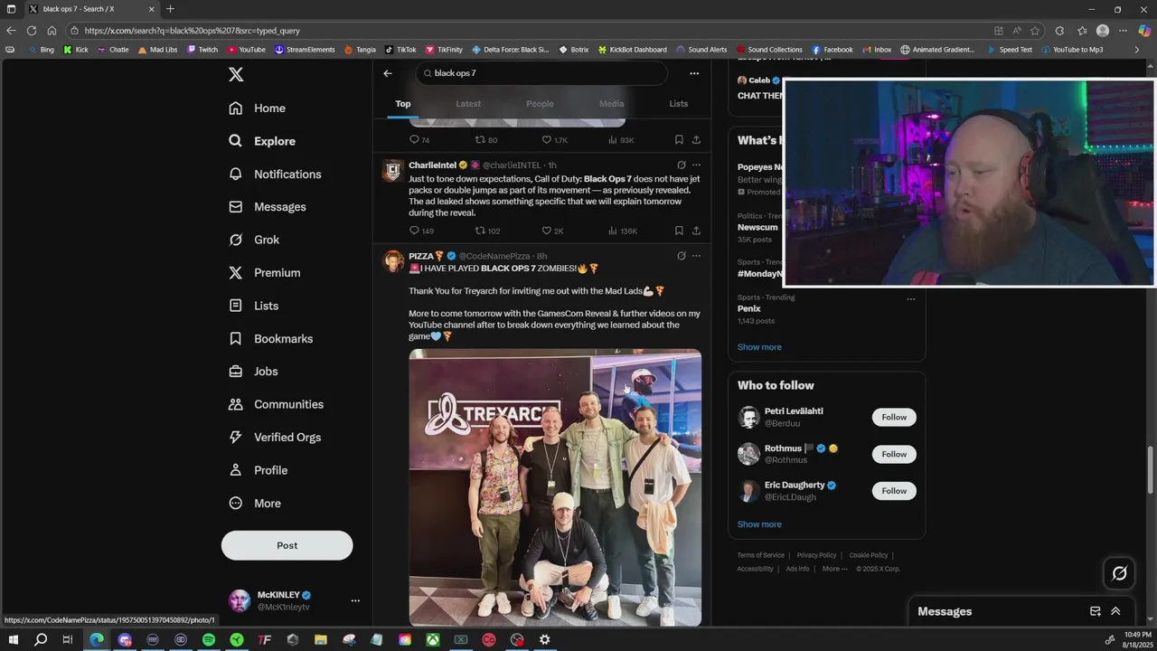The width and height of the screenshot is (1157, 651).
Task: Expand the Messages drawer
Action: point(1115,611)
